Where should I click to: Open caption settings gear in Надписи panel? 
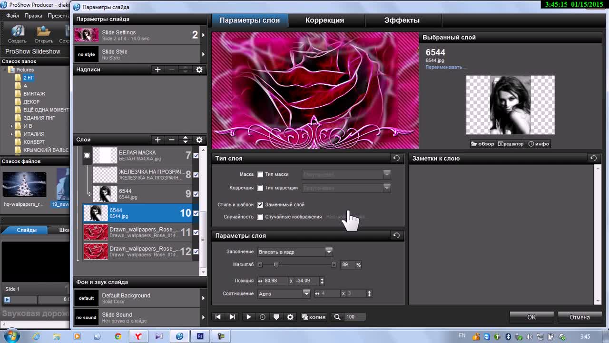coord(199,70)
